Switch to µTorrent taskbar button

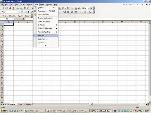(35, 111)
